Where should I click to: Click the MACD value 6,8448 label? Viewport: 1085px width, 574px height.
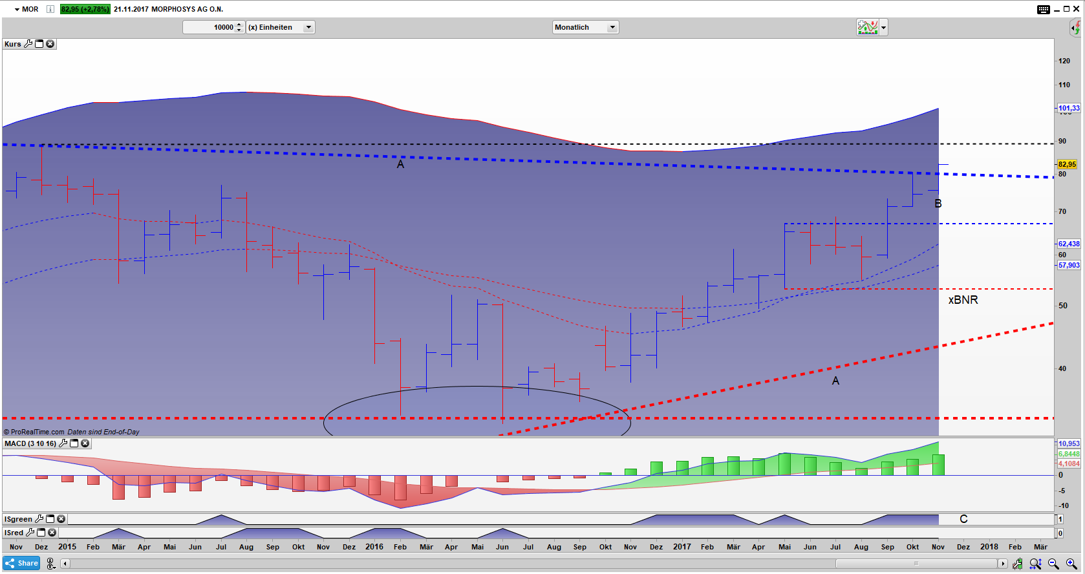point(1069,454)
